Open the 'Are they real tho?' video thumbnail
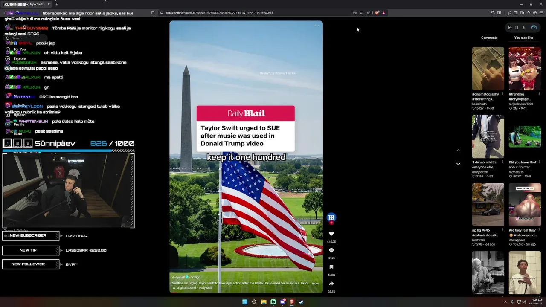Image resolution: width=546 pixels, height=307 pixels. (x=525, y=205)
